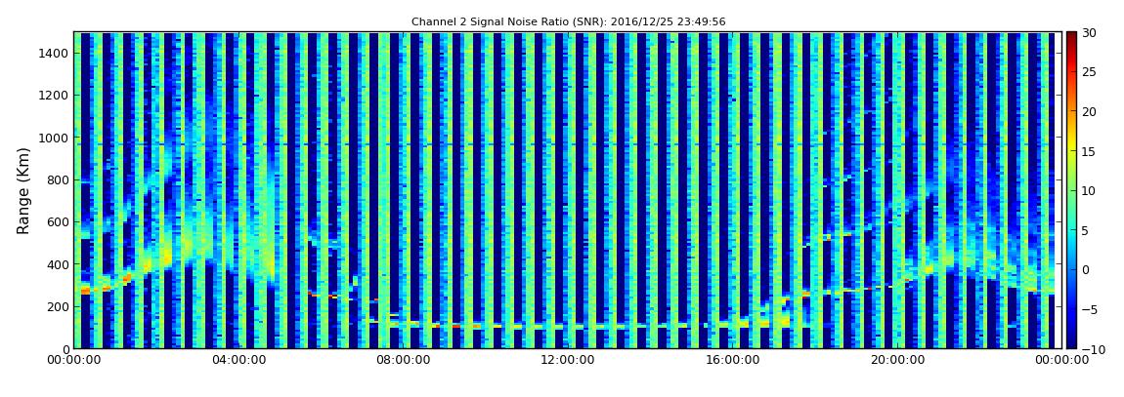Click the Range (Km) axis label
The image size is (1124, 397).
point(23,190)
